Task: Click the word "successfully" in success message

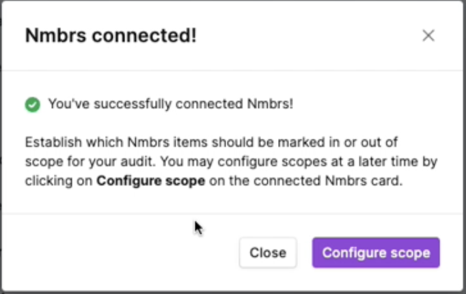Action: [133, 104]
